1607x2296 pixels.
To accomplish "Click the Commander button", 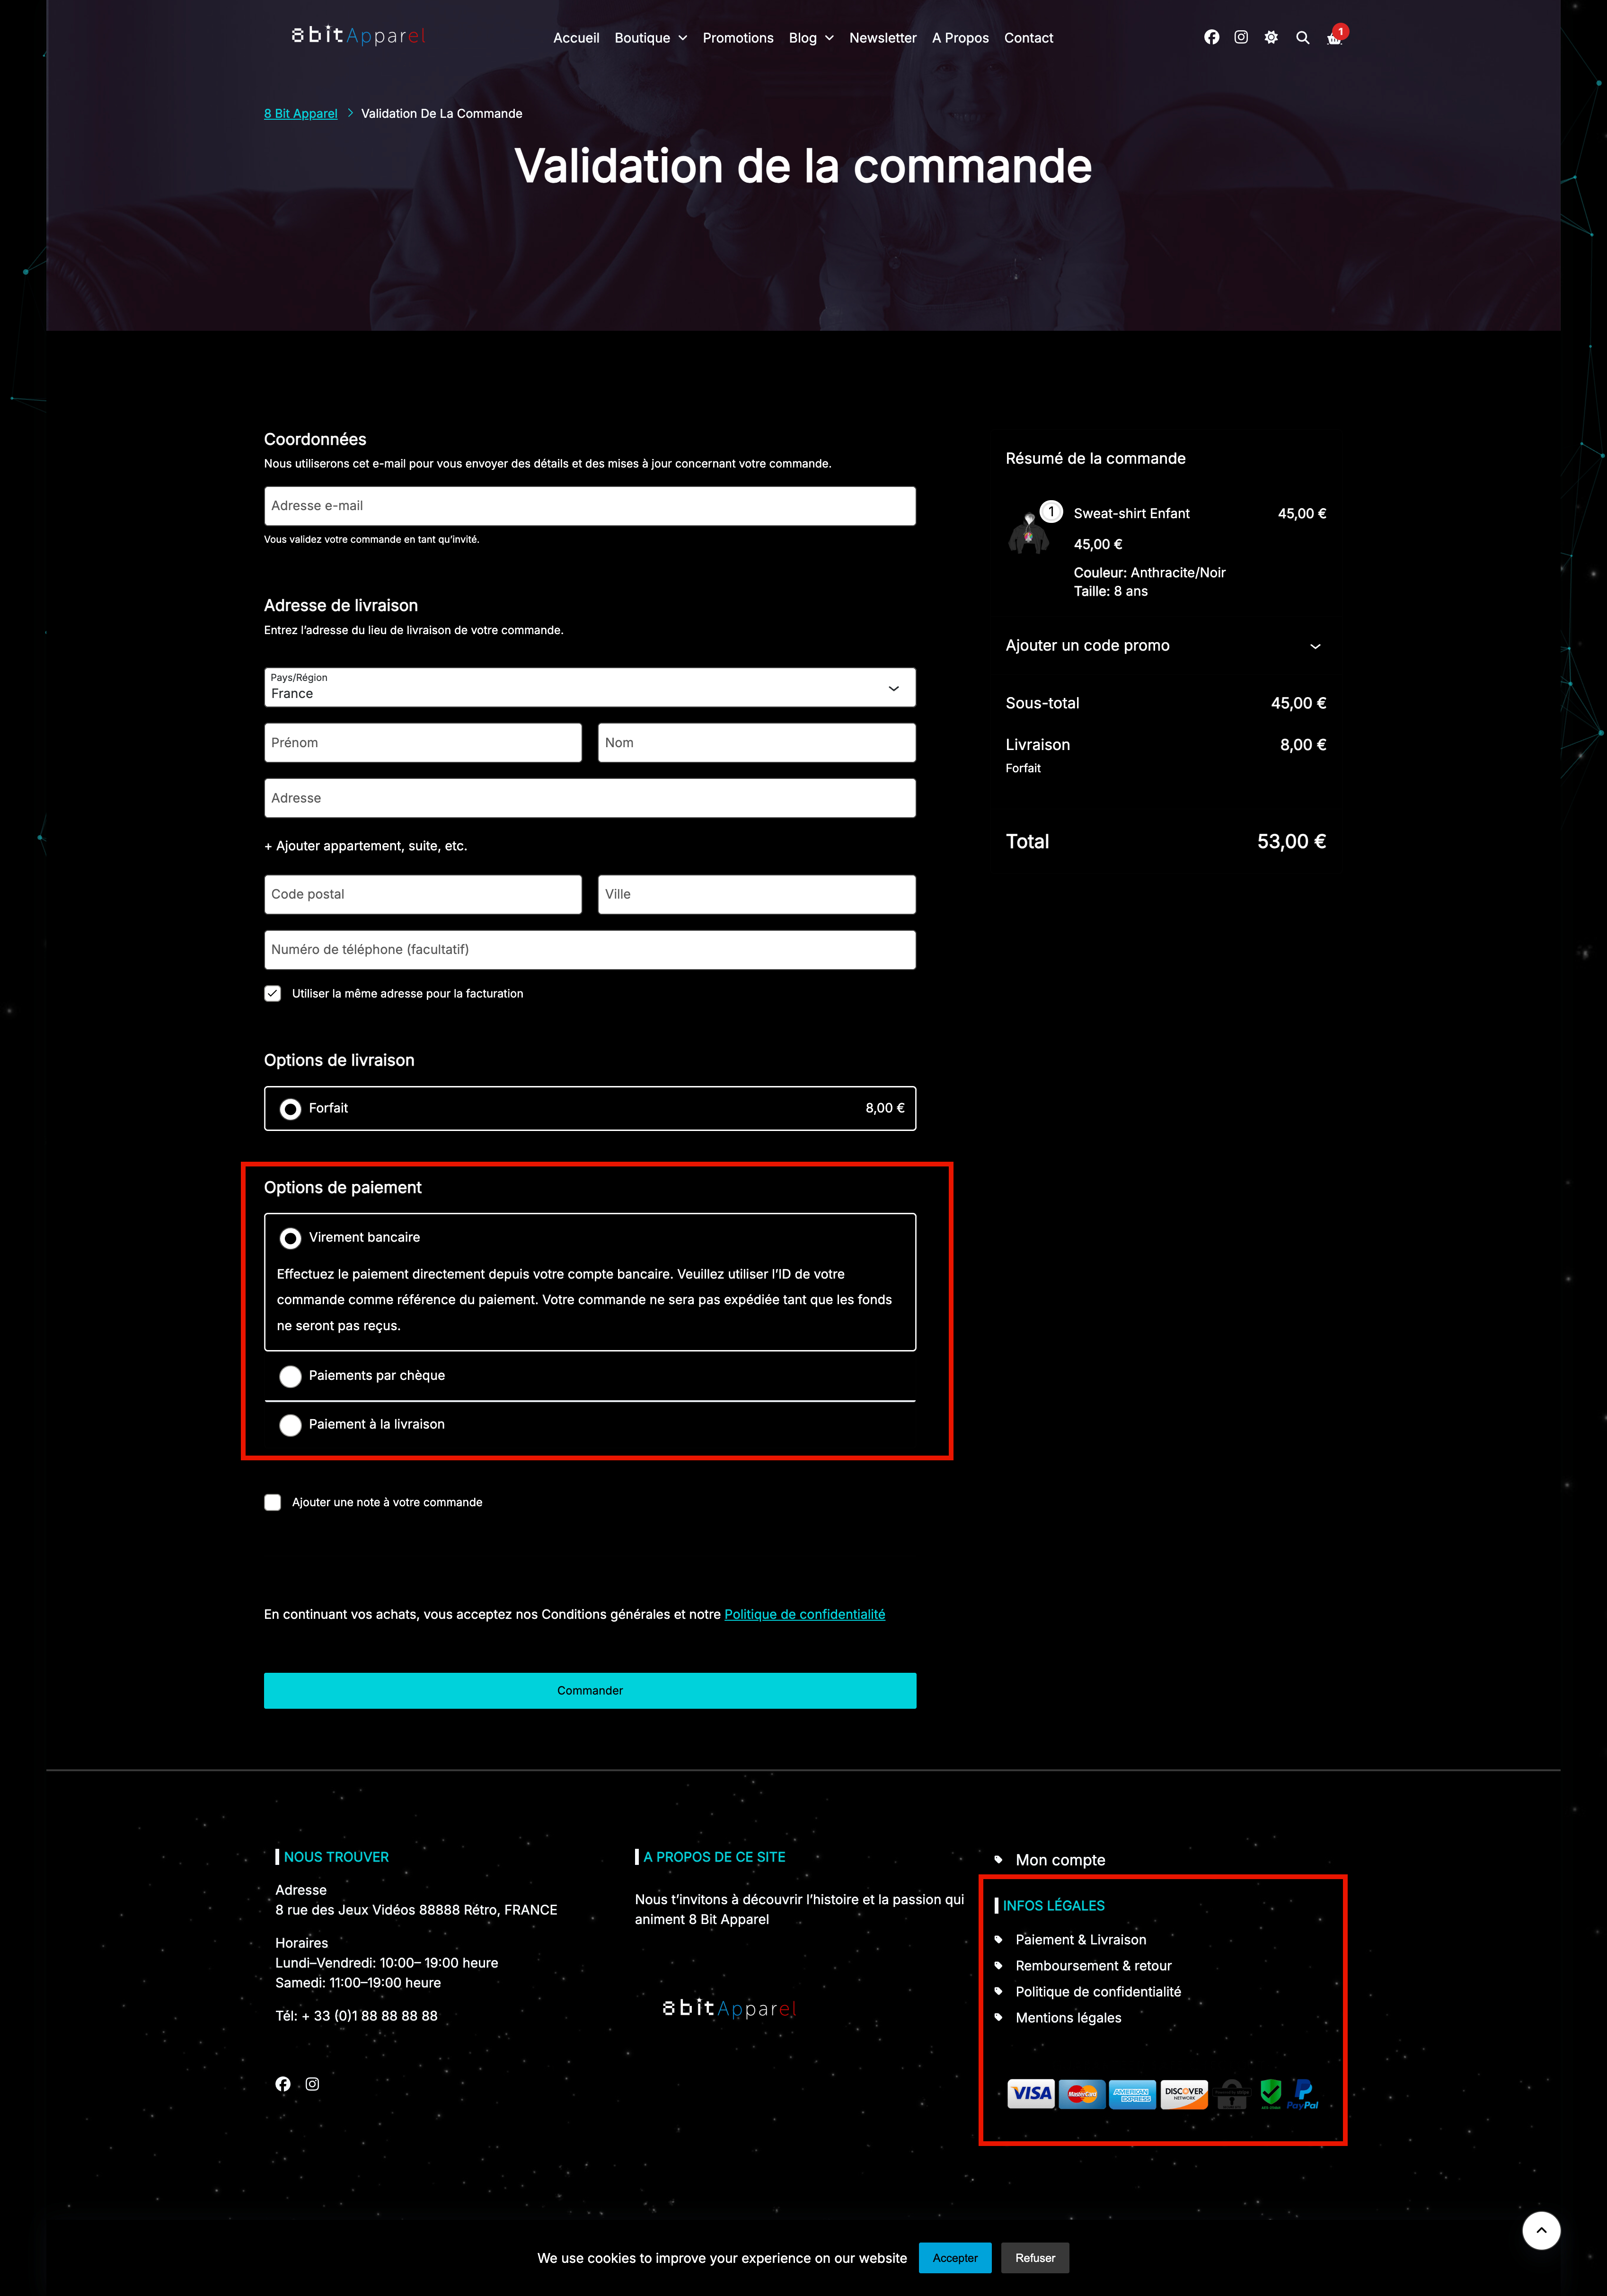I will [589, 1690].
